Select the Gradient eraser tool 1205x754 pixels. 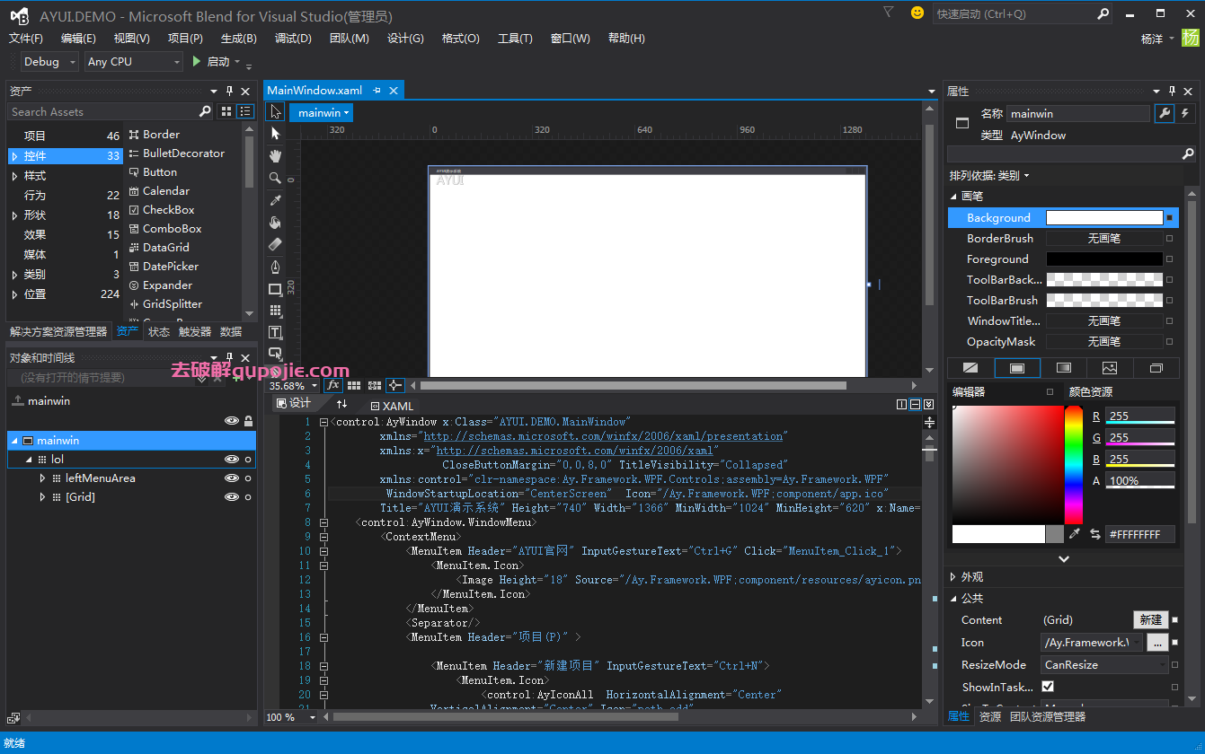[x=275, y=244]
